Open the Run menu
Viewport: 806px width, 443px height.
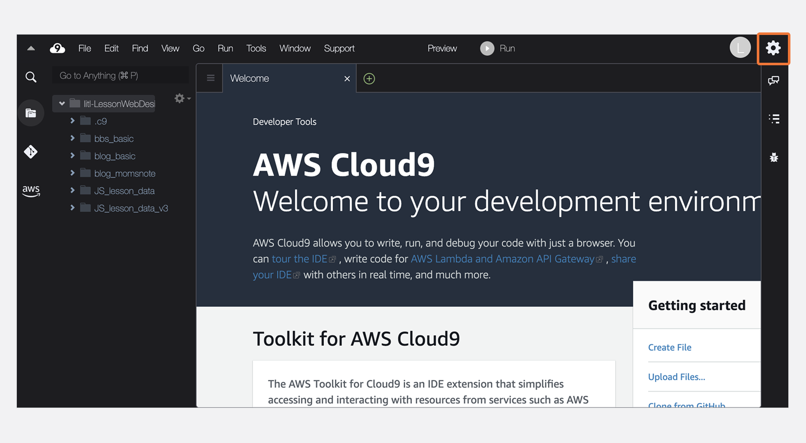225,48
